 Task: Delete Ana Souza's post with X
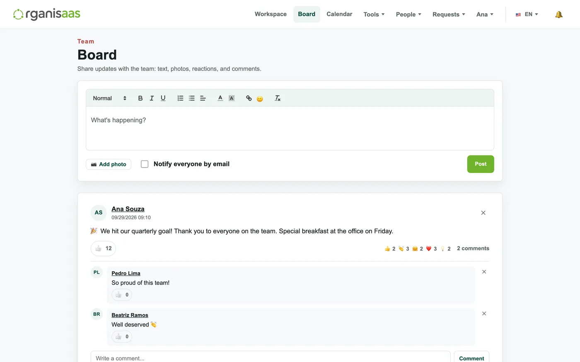(x=483, y=213)
